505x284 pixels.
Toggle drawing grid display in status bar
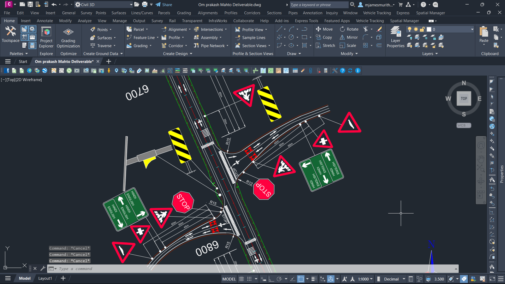pyautogui.click(x=241, y=279)
